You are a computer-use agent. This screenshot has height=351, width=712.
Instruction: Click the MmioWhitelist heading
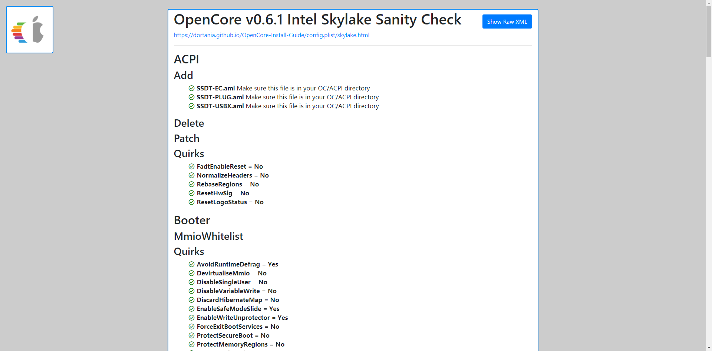pos(208,236)
